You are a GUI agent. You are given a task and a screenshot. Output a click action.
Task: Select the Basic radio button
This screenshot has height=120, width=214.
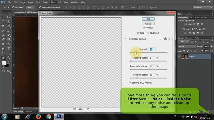(x=138, y=33)
